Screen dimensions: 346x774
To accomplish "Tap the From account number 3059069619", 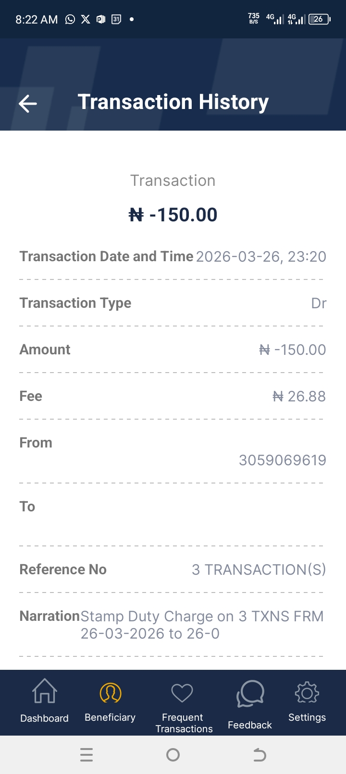I will coord(283,460).
